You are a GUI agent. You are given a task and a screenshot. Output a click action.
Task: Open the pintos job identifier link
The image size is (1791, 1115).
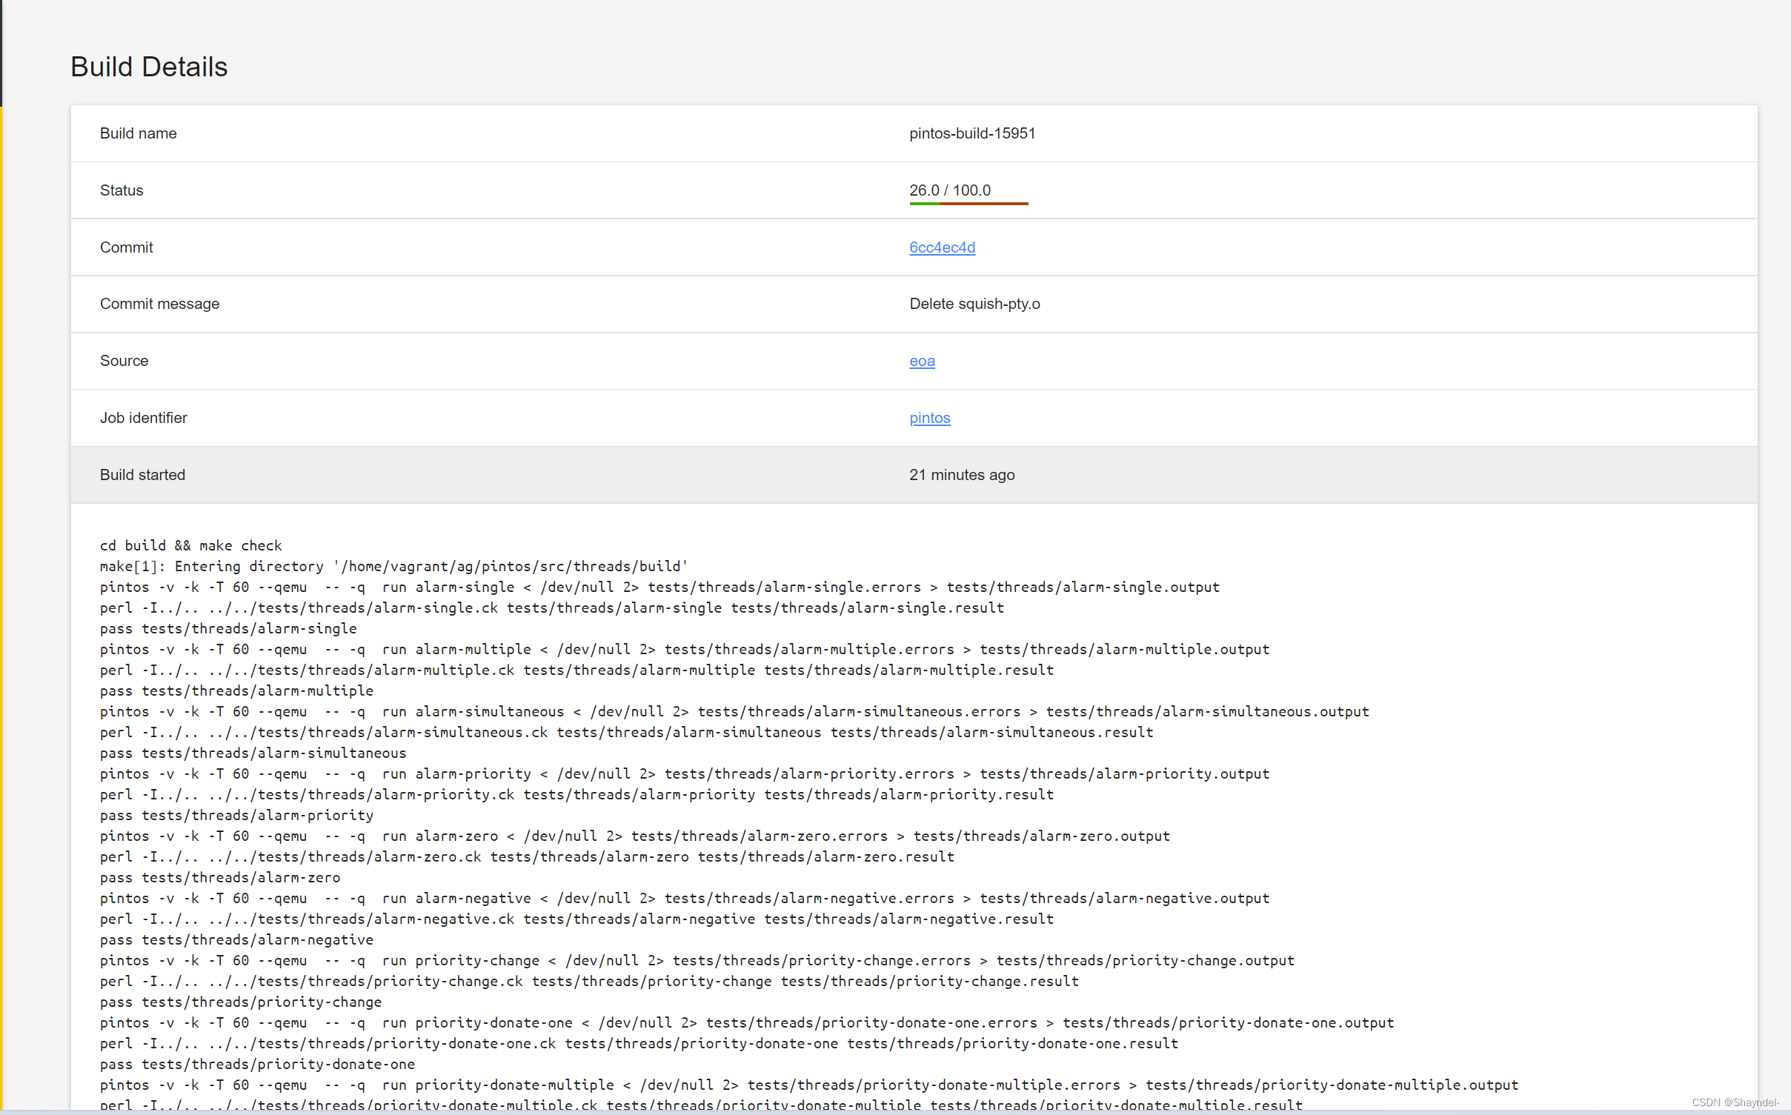929,418
